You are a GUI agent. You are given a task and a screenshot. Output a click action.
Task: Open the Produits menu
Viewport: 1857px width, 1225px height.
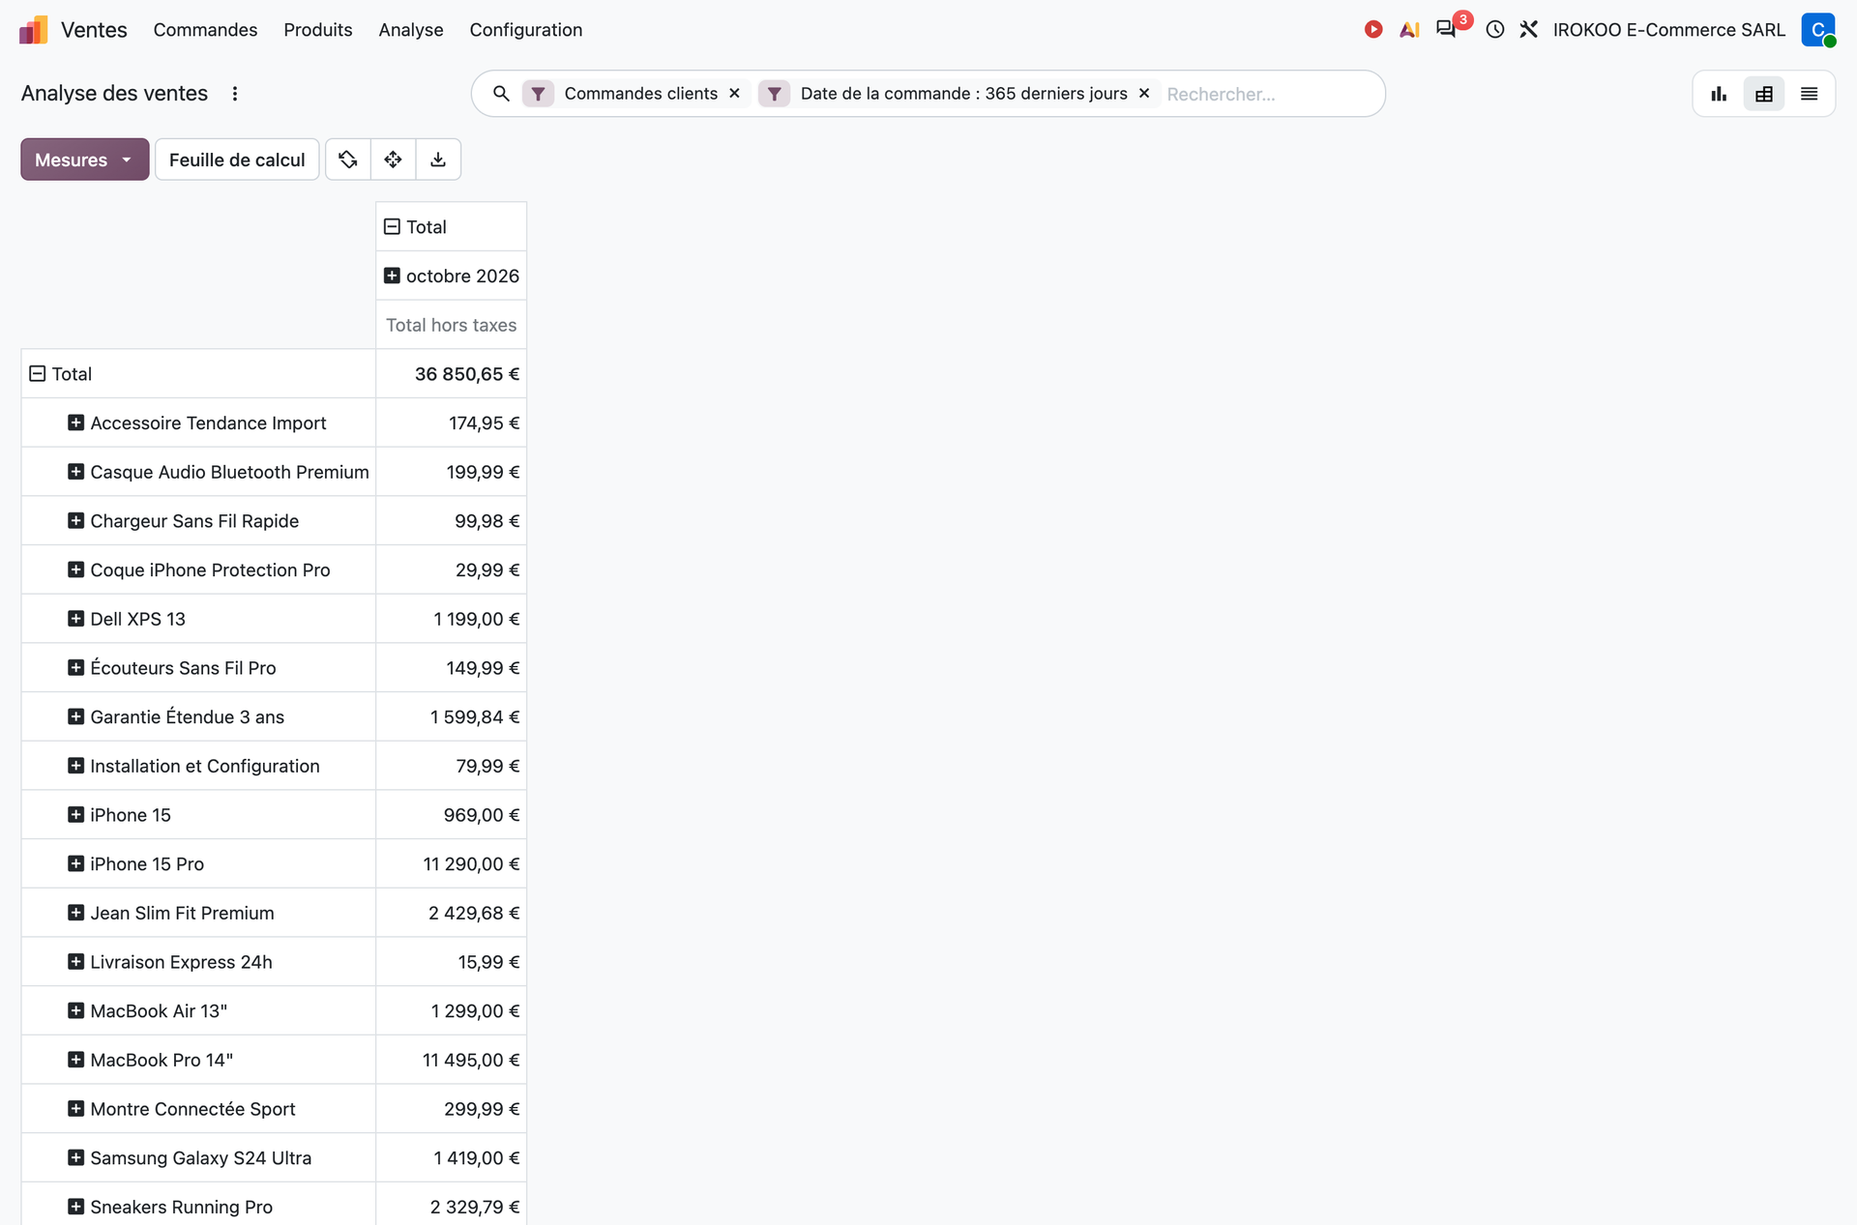click(x=318, y=30)
